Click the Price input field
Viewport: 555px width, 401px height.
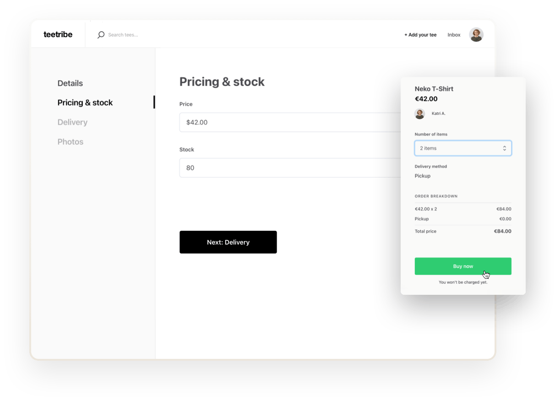[288, 122]
